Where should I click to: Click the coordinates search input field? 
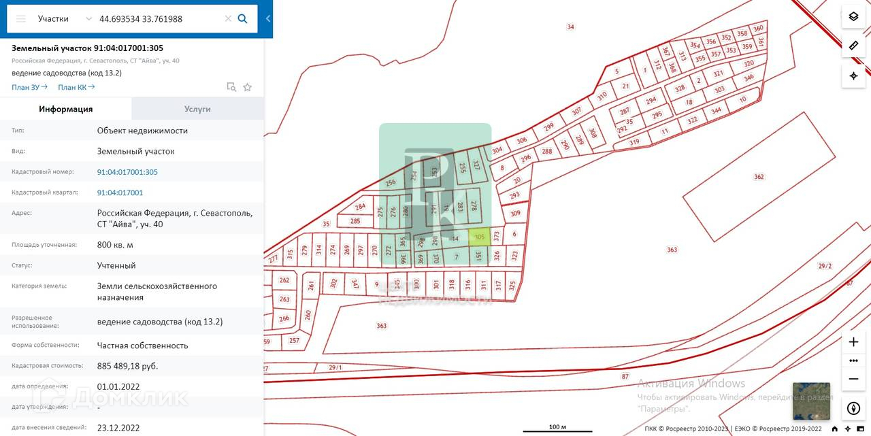tap(159, 19)
